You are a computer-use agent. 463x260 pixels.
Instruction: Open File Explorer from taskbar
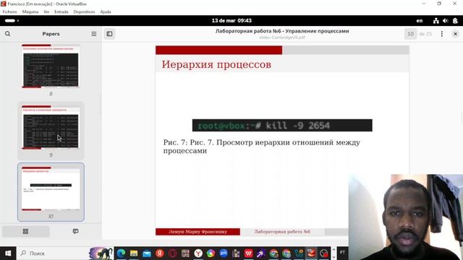tap(134, 253)
